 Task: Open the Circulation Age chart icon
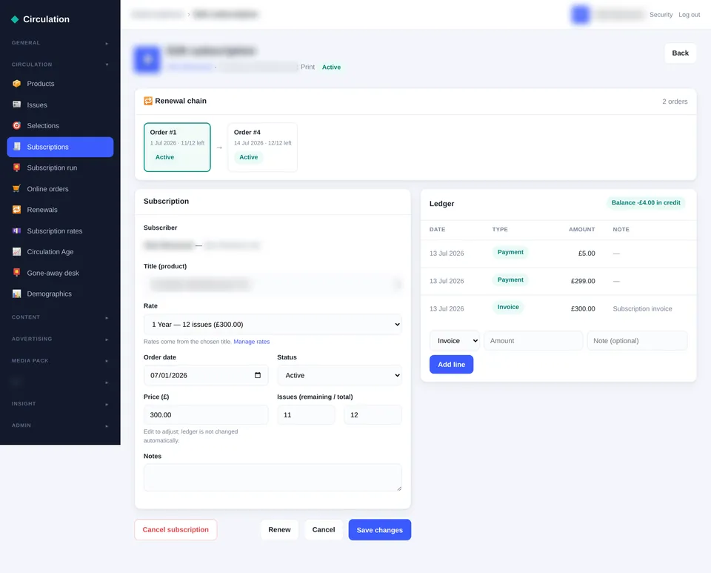coord(17,252)
